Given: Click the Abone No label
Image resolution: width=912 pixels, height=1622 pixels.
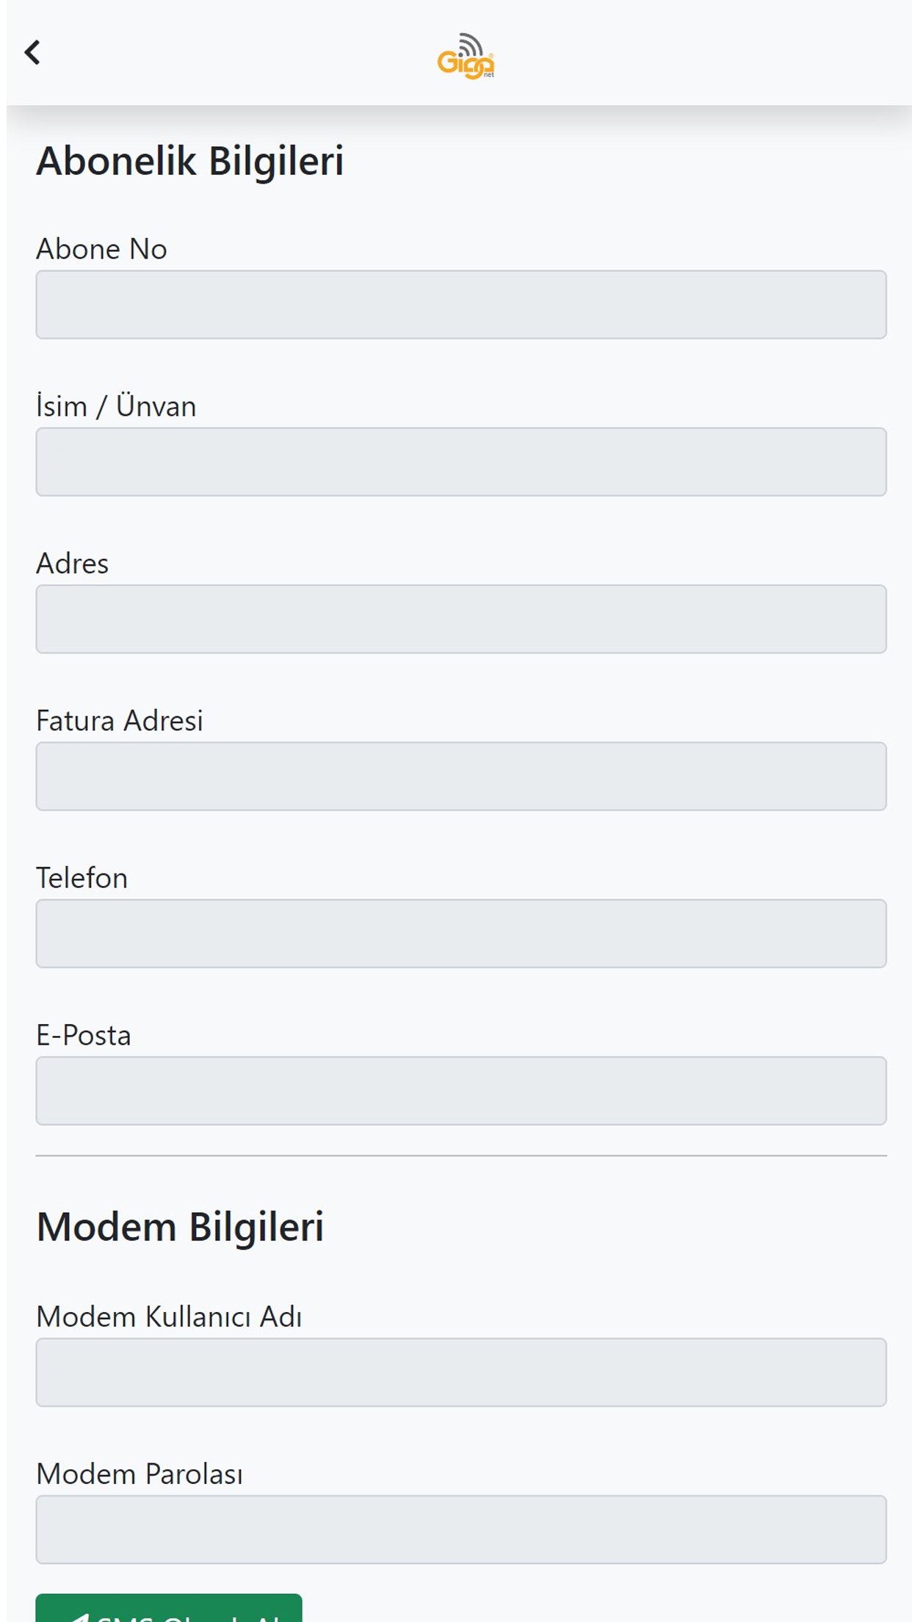Looking at the screenshot, I should pos(101,249).
